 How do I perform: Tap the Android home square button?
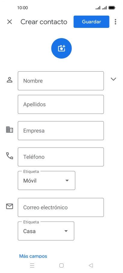point(61,265)
